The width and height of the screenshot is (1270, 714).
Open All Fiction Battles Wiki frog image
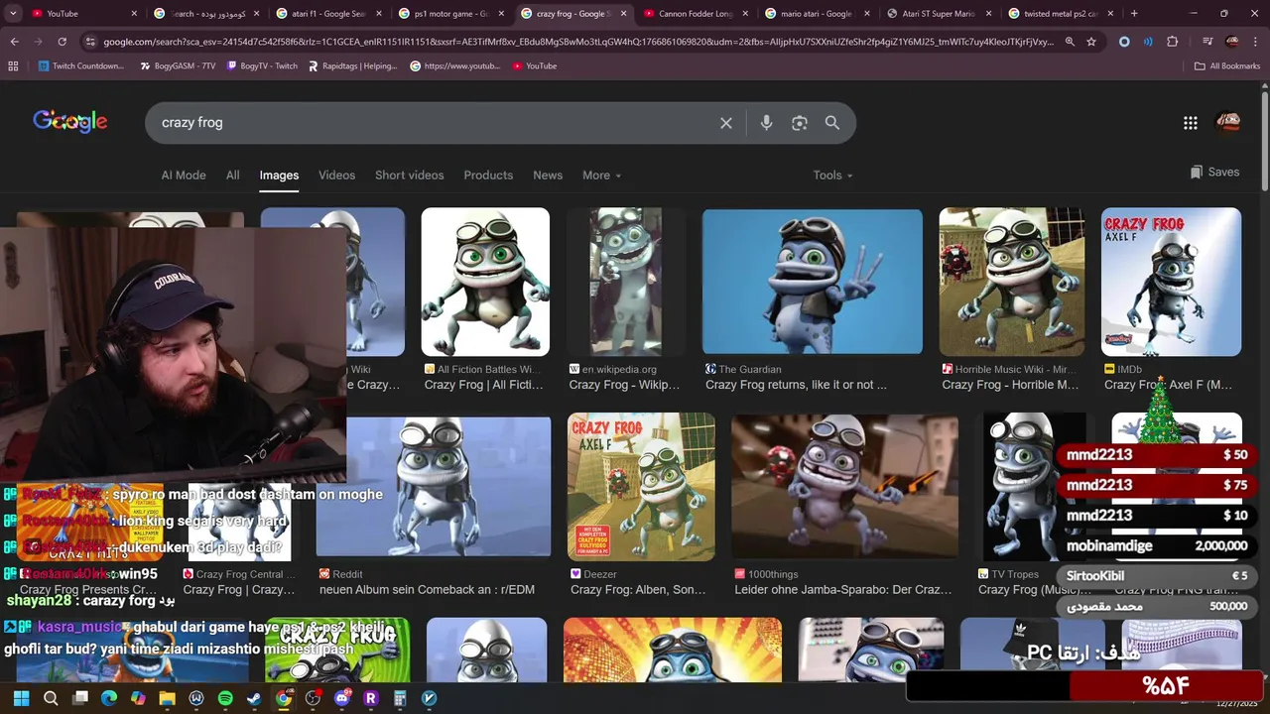[485, 282]
